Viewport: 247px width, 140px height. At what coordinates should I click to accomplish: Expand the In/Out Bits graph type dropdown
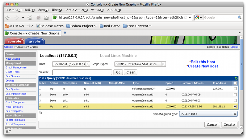(208, 114)
